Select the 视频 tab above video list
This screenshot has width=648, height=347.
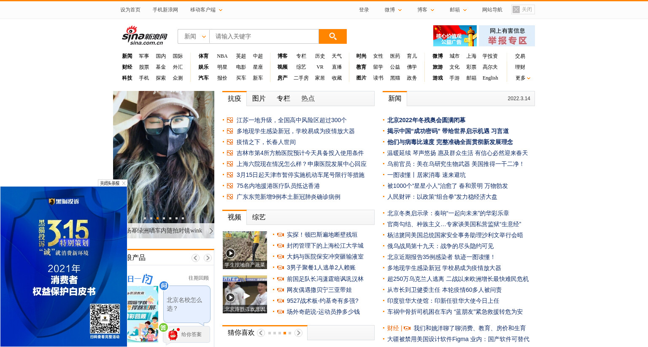point(235,217)
